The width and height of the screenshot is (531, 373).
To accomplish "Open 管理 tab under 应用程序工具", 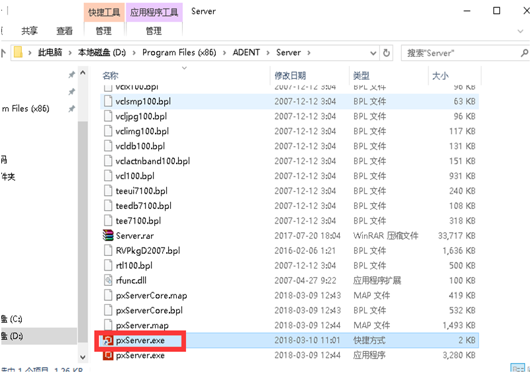I will pyautogui.click(x=154, y=31).
